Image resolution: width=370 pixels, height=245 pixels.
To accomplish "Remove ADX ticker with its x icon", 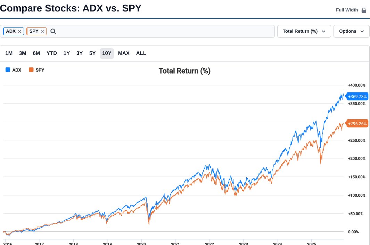I will pyautogui.click(x=19, y=31).
